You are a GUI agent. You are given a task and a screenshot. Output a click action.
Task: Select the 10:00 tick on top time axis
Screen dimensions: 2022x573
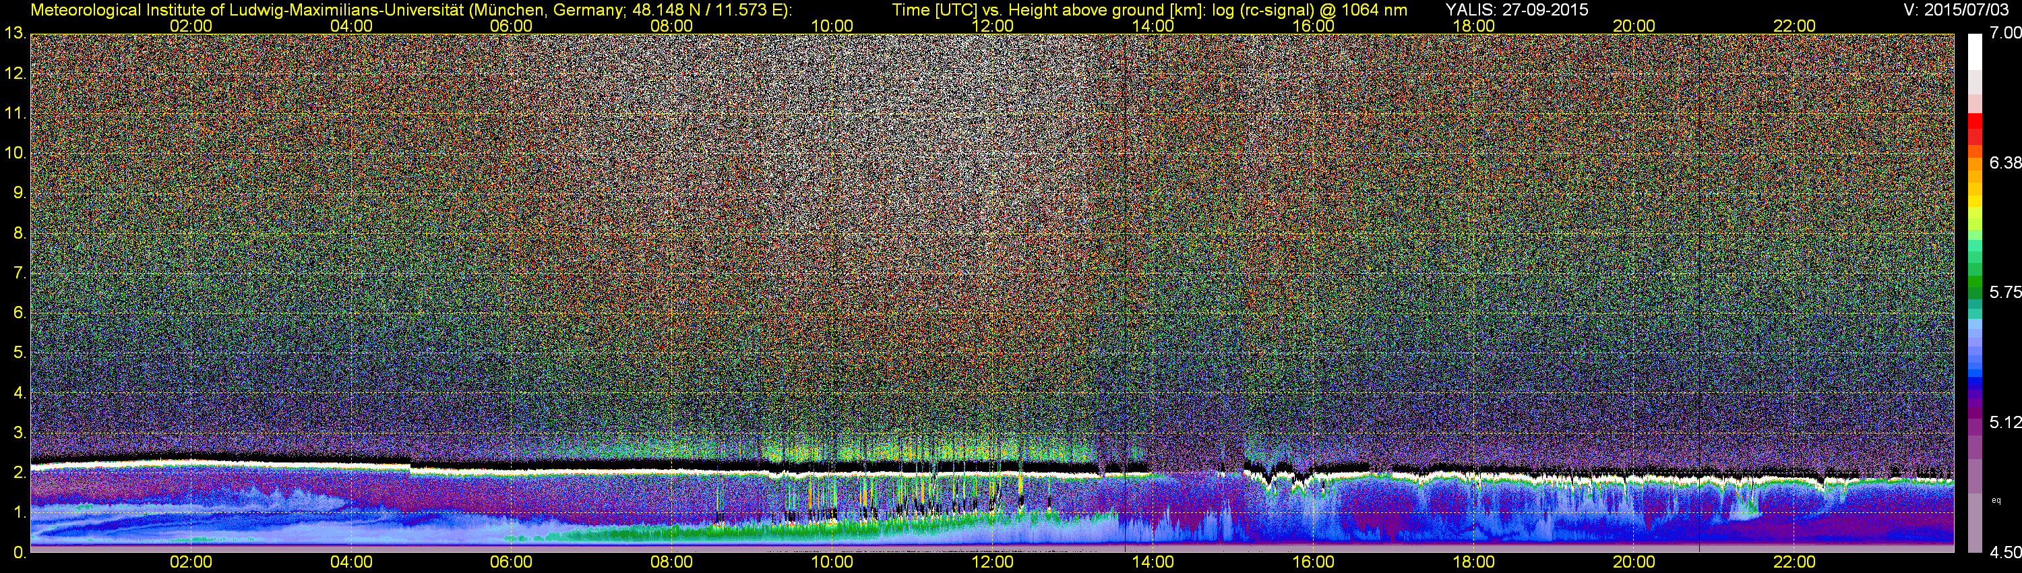tap(832, 26)
